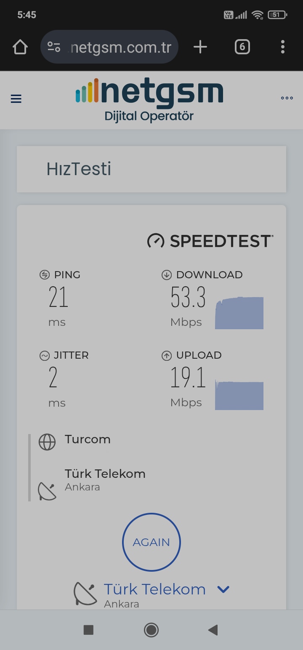Click the Turcom globe icon
This screenshot has height=650, width=303.
point(47,442)
